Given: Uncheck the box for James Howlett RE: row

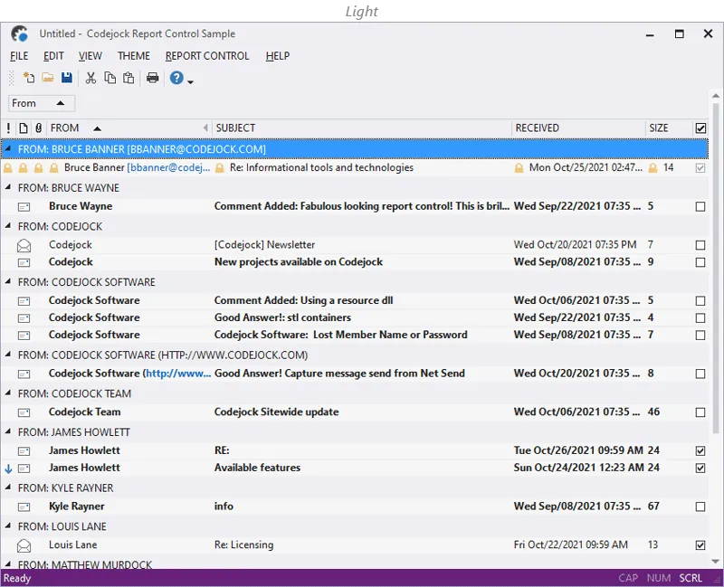Looking at the screenshot, I should [x=700, y=450].
